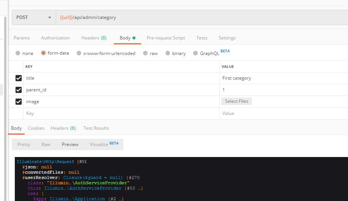Switch response view to Pretty
The image size is (348, 201).
[24, 144]
